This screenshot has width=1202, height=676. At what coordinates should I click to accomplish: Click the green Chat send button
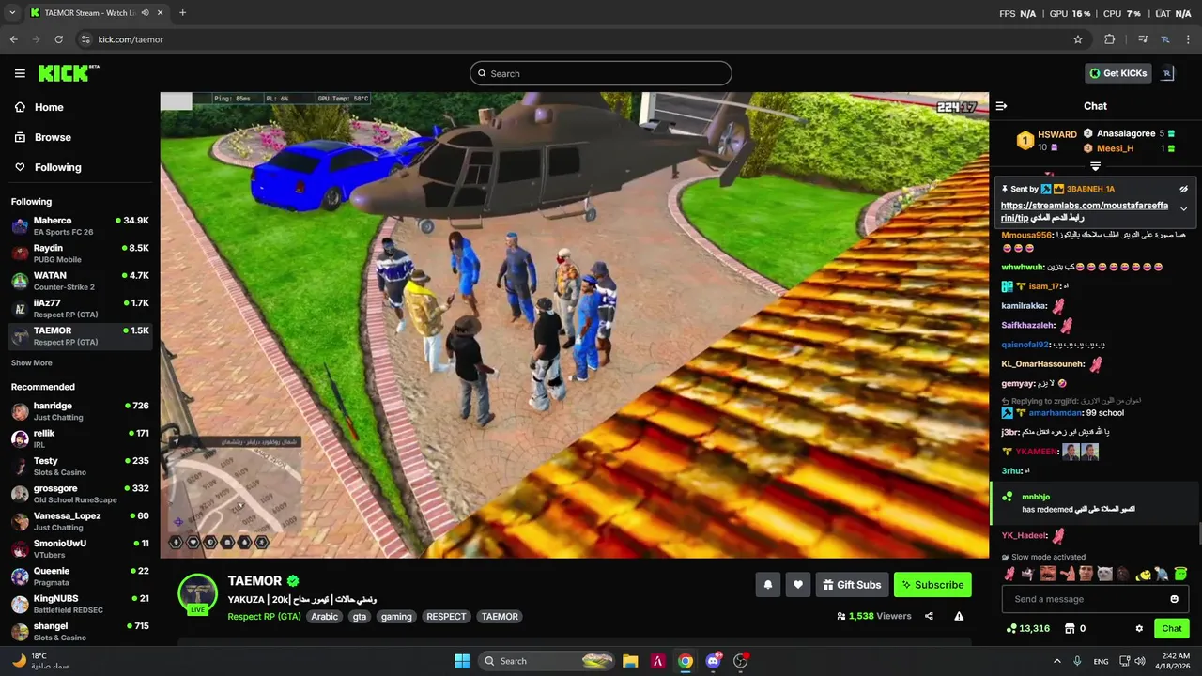[x=1172, y=628]
